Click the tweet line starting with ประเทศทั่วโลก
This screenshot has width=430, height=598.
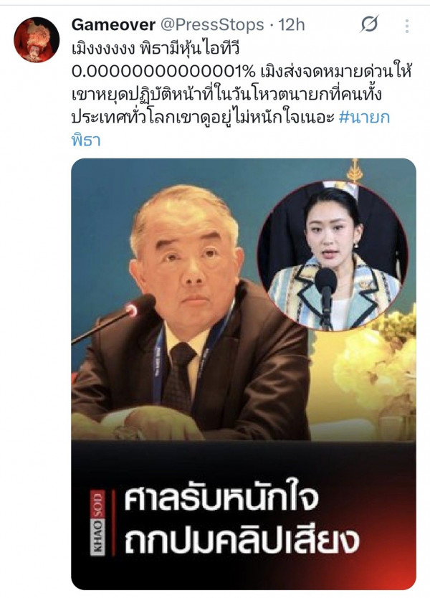coord(203,117)
